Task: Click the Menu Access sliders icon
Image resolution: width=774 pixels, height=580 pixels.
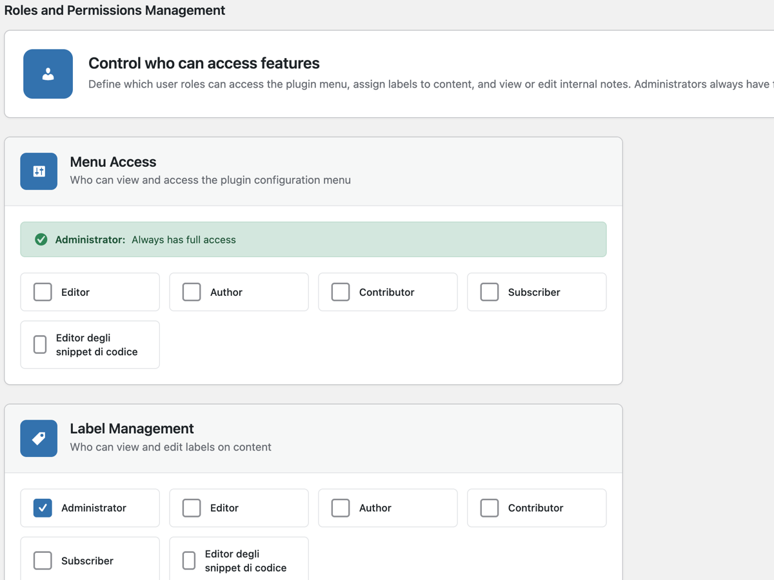Action: [x=39, y=171]
